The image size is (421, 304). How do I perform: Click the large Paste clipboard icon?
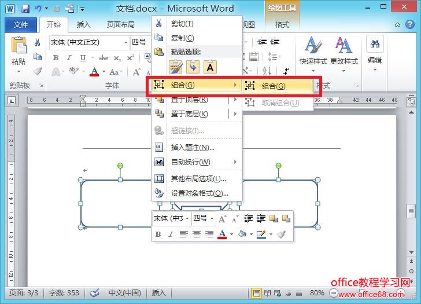point(19,45)
